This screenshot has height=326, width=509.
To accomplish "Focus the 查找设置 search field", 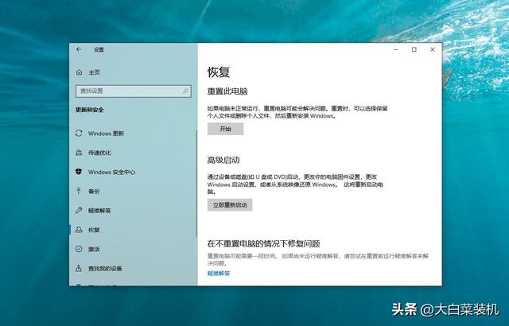I will (x=134, y=91).
